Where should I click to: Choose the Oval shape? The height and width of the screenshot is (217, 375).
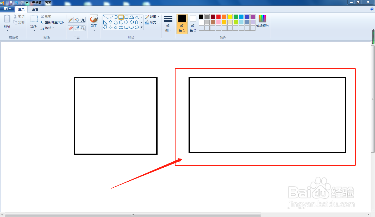coord(116,17)
